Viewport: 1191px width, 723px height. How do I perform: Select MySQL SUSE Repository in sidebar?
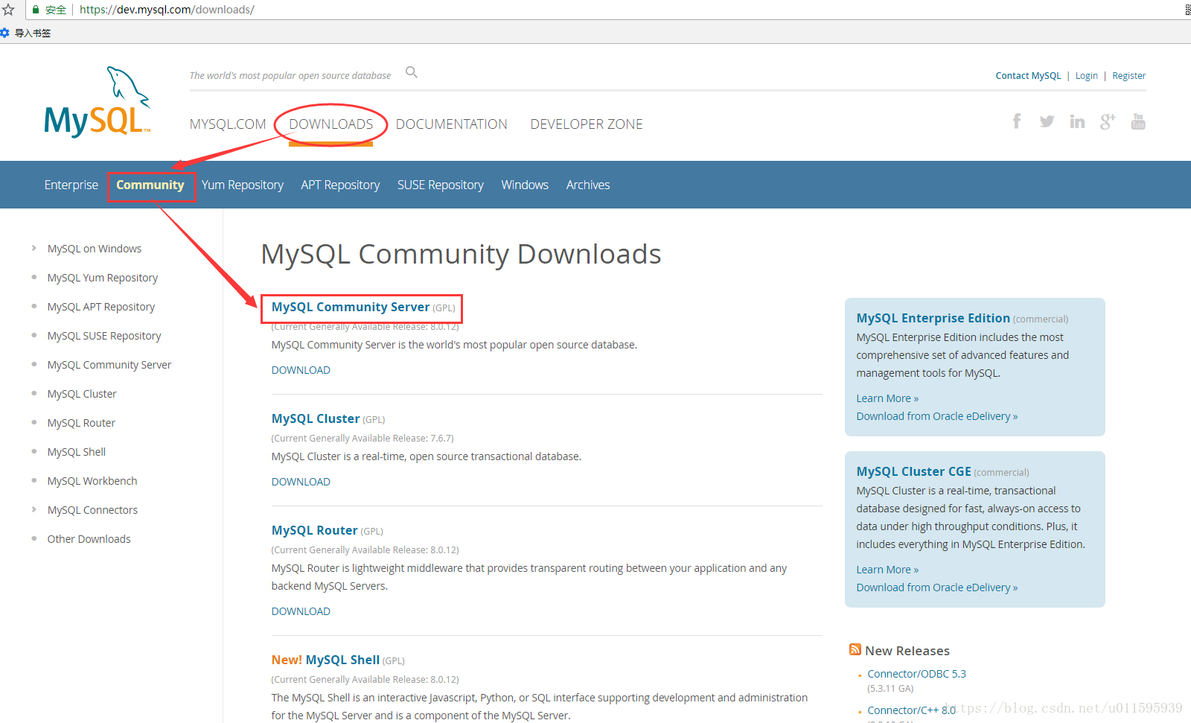coord(104,336)
